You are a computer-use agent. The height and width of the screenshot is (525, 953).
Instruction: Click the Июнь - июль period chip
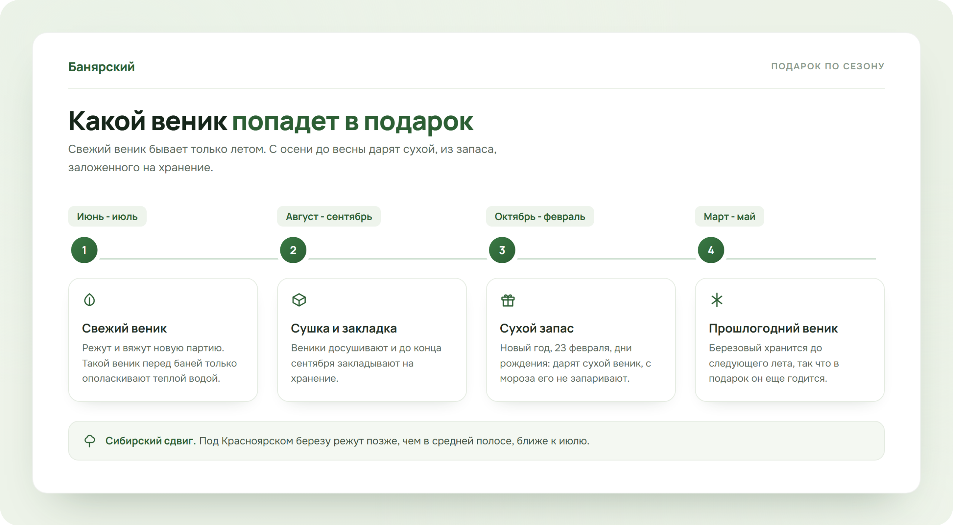coord(107,216)
